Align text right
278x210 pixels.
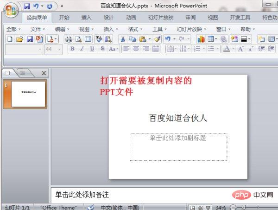(146, 49)
